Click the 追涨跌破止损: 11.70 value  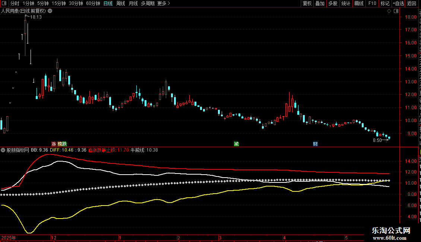(108, 150)
